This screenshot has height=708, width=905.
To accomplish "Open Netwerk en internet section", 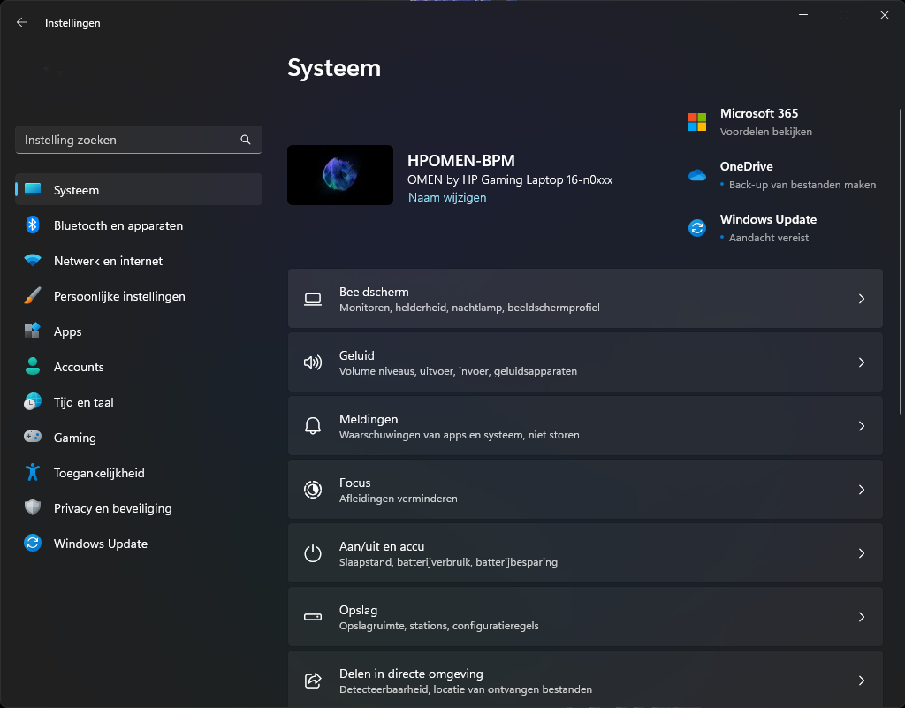I will click(x=139, y=260).
